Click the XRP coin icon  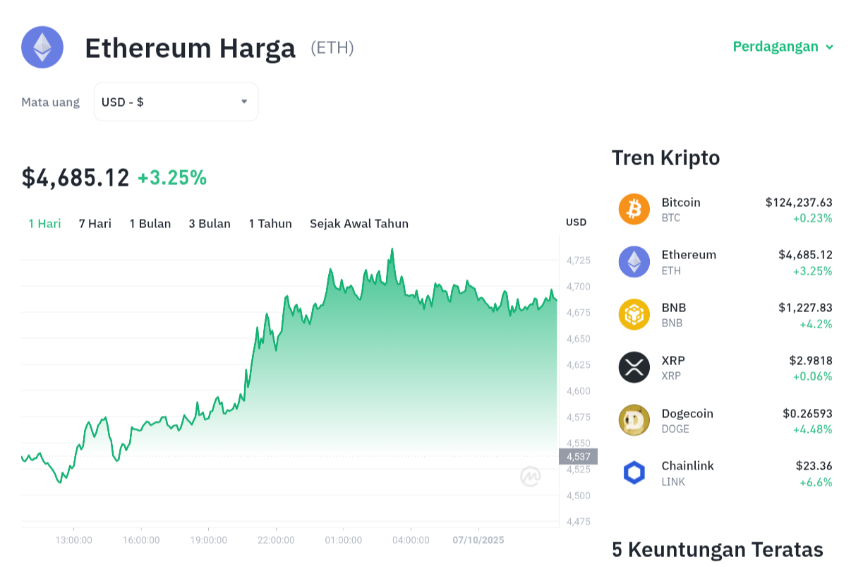click(x=634, y=367)
